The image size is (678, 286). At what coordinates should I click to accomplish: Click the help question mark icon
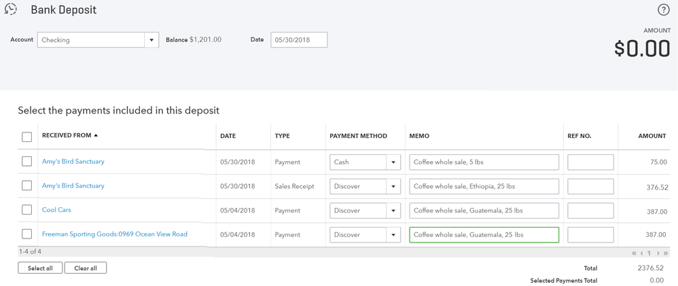(664, 10)
